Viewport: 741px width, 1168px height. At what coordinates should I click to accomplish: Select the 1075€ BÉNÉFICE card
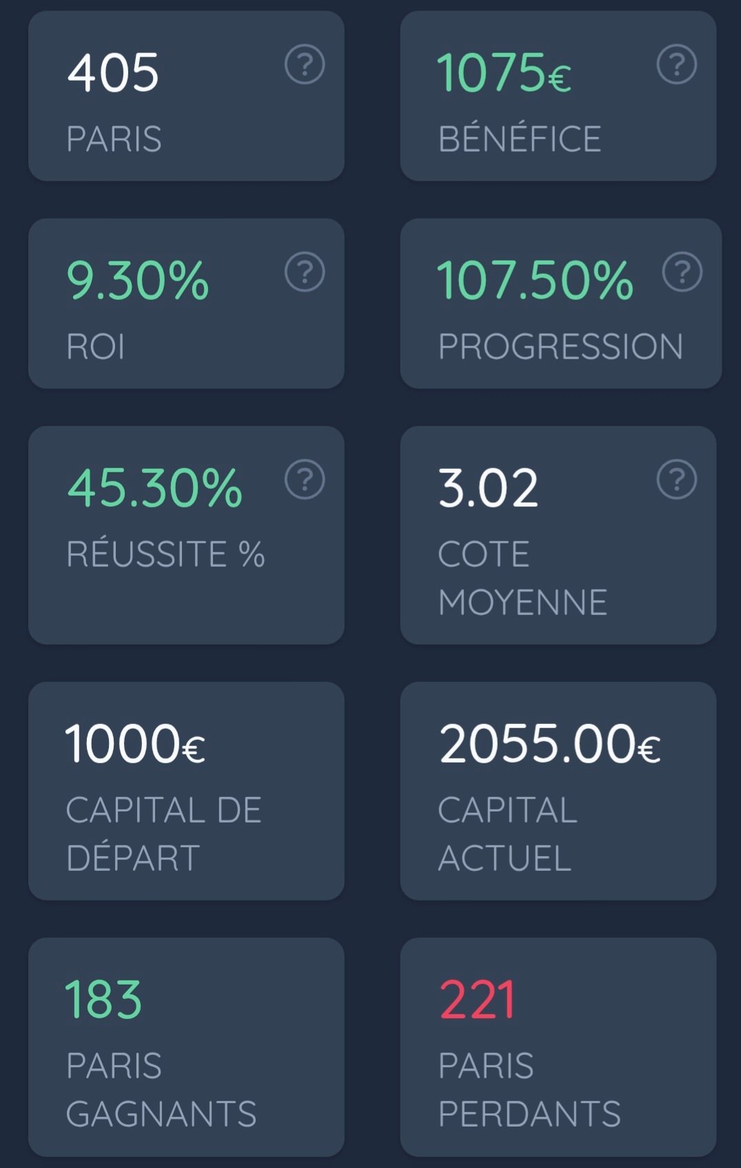[558, 96]
